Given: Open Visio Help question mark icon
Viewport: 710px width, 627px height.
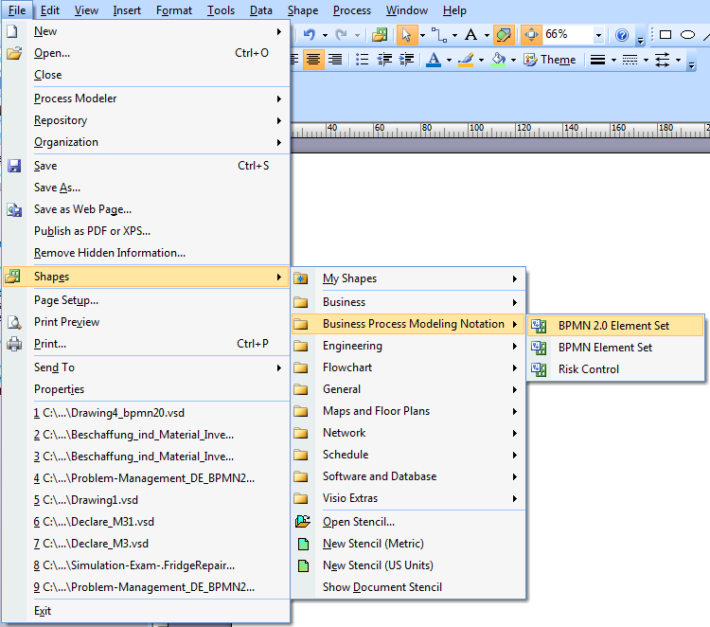Looking at the screenshot, I should (x=622, y=35).
